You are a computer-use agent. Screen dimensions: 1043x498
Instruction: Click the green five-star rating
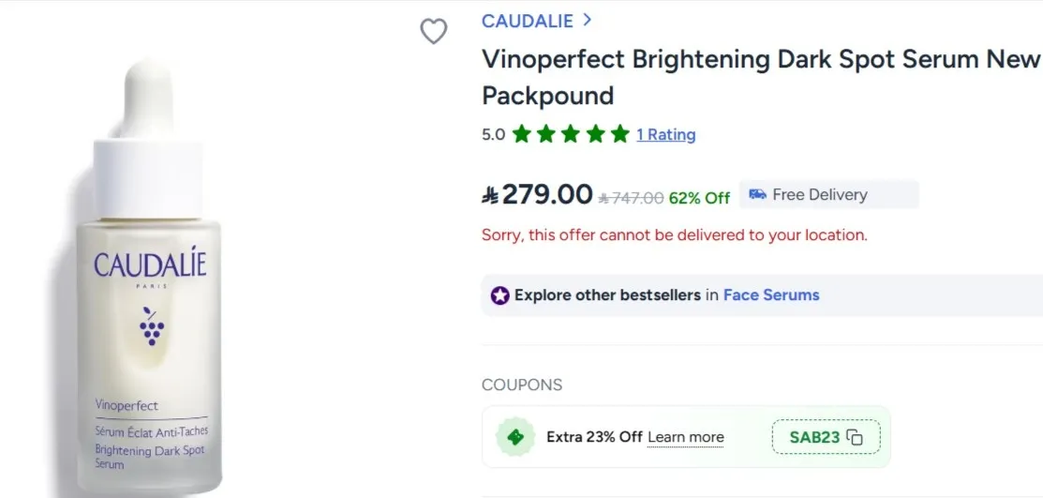(x=570, y=134)
